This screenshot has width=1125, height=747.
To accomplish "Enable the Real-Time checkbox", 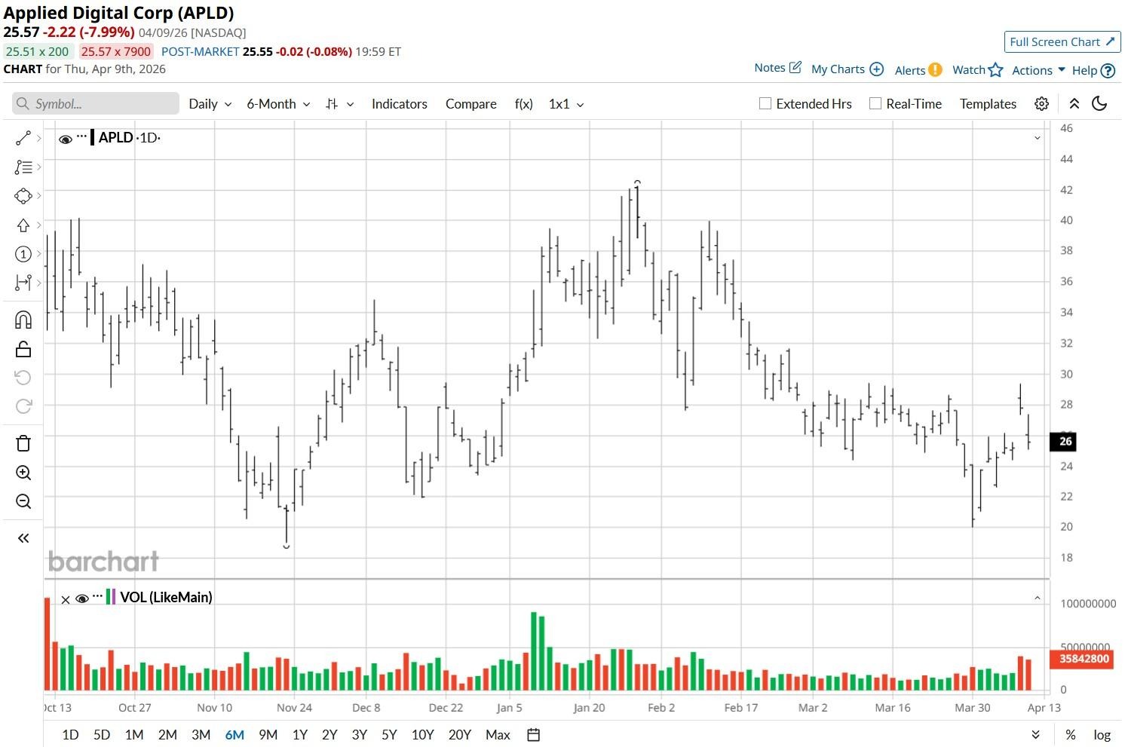I will [875, 104].
